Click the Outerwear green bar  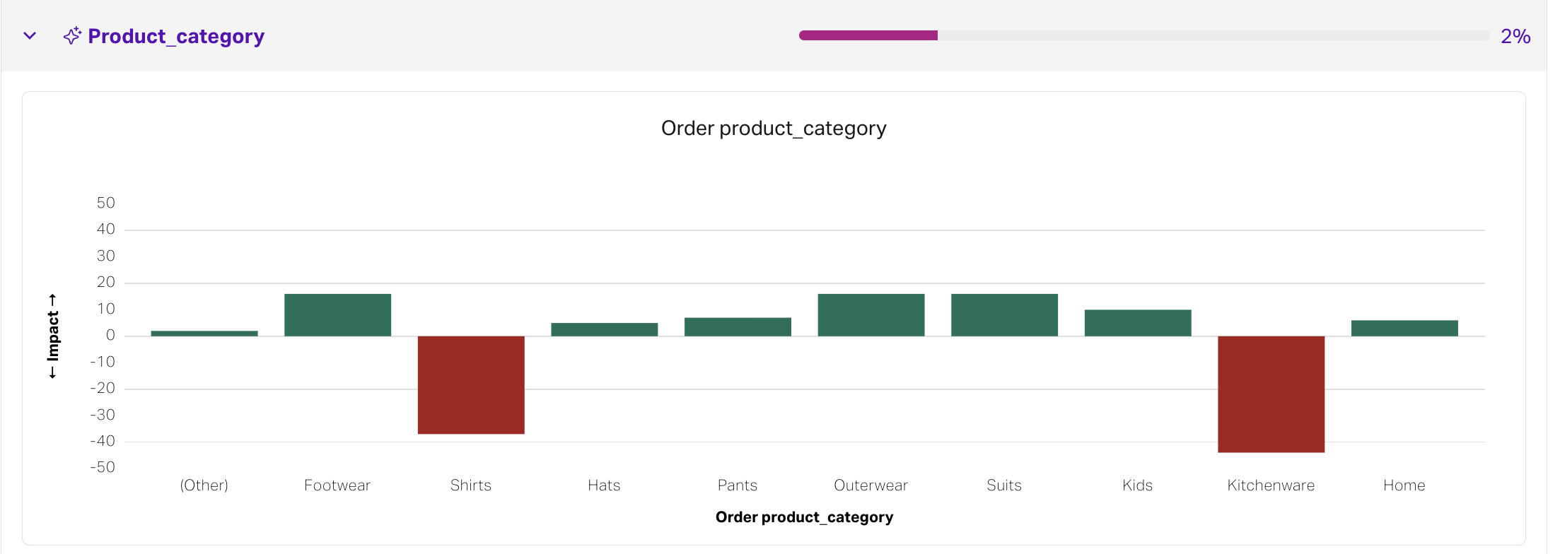871,315
